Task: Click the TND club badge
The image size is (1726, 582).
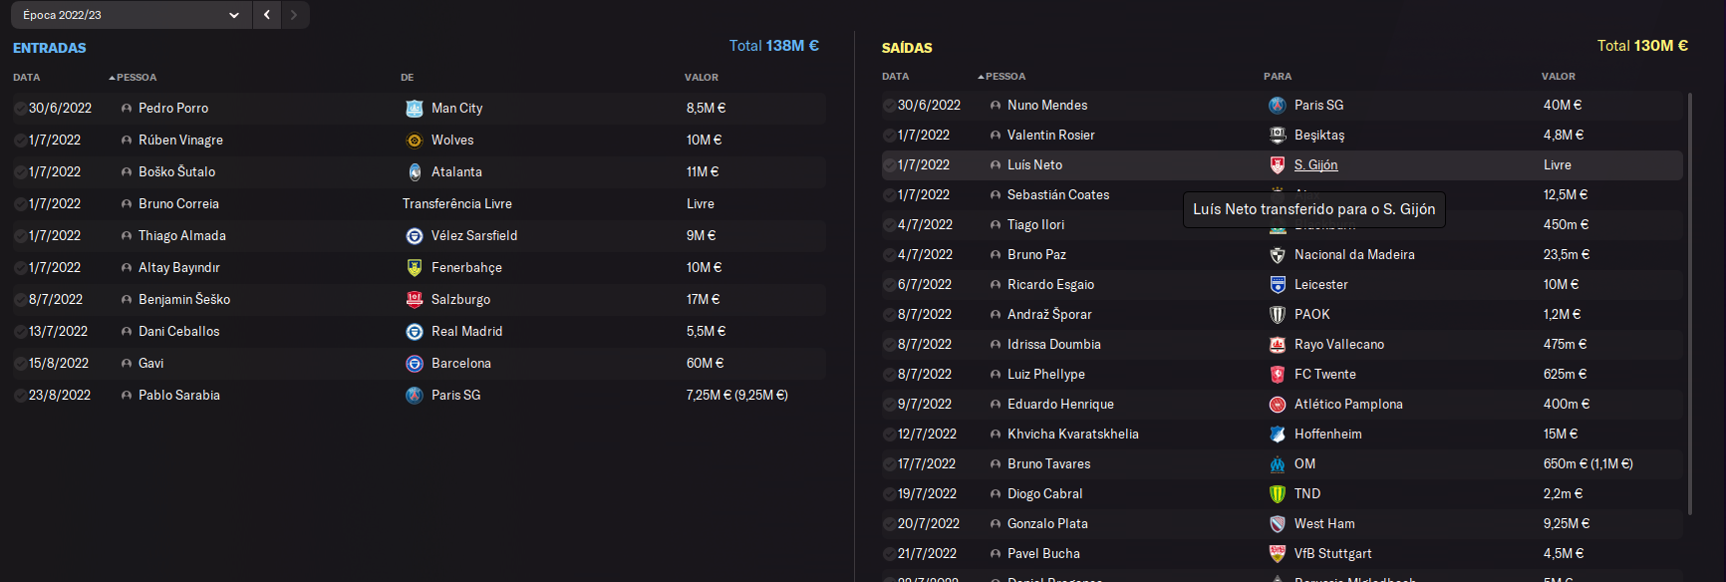Action: (x=1278, y=494)
